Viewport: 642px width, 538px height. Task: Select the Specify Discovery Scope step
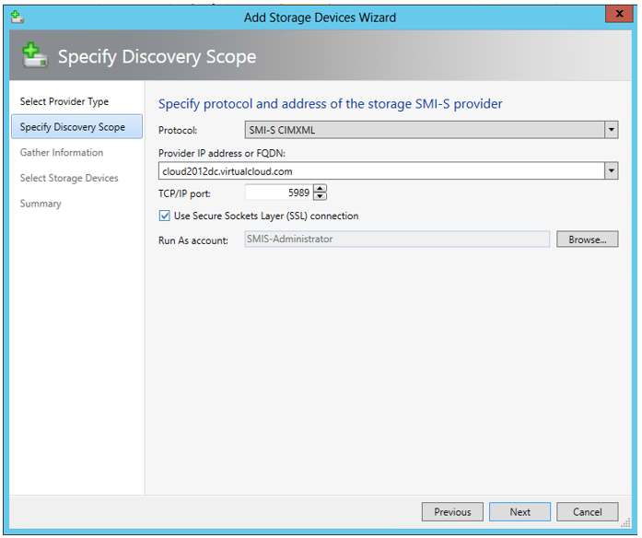72,127
